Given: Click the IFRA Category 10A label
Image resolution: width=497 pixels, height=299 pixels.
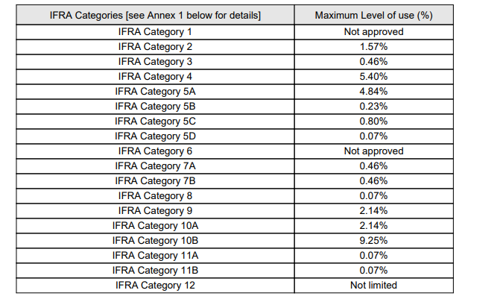Looking at the screenshot, I should [x=155, y=226].
